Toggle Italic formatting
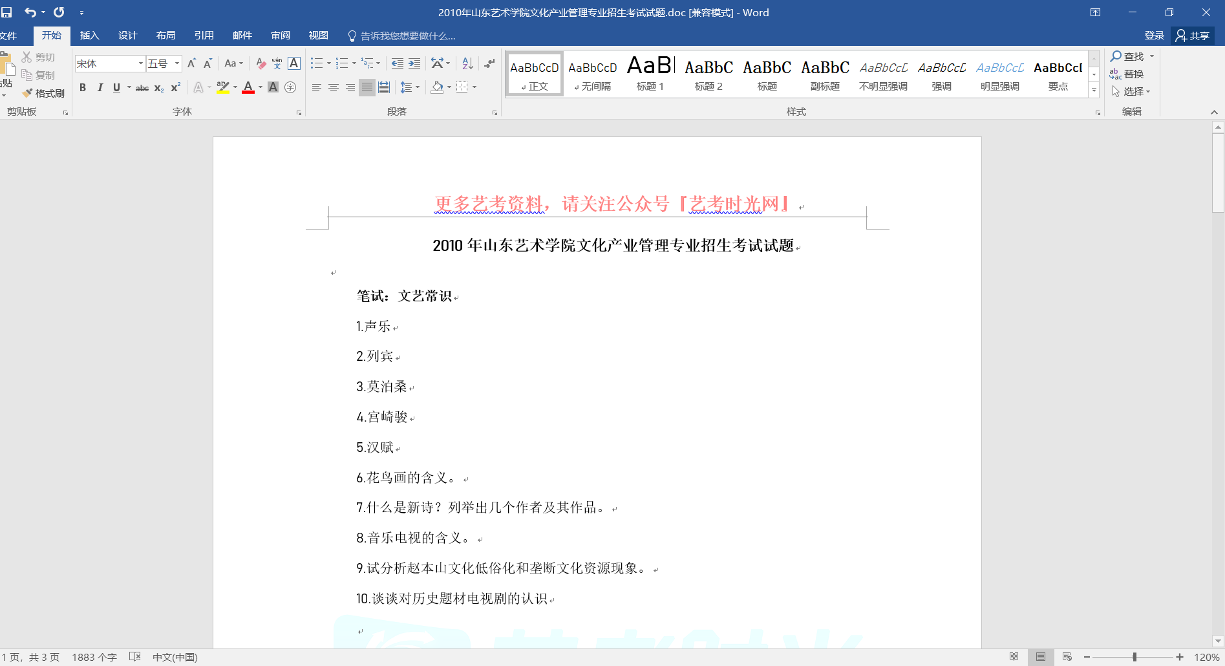1225x666 pixels. click(100, 87)
